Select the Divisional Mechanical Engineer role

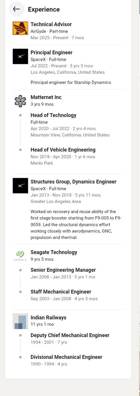tap(67, 357)
